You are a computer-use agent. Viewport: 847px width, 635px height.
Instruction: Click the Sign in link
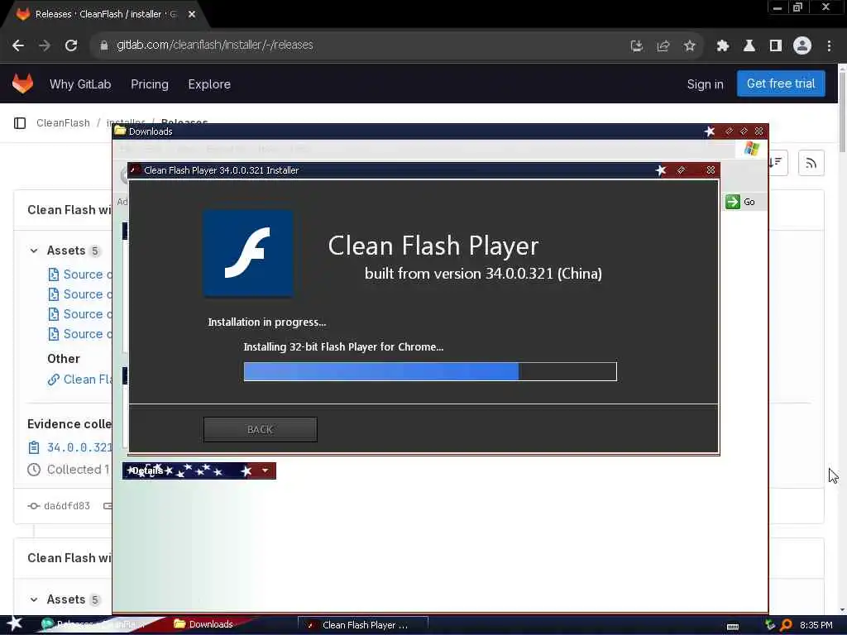coord(705,84)
